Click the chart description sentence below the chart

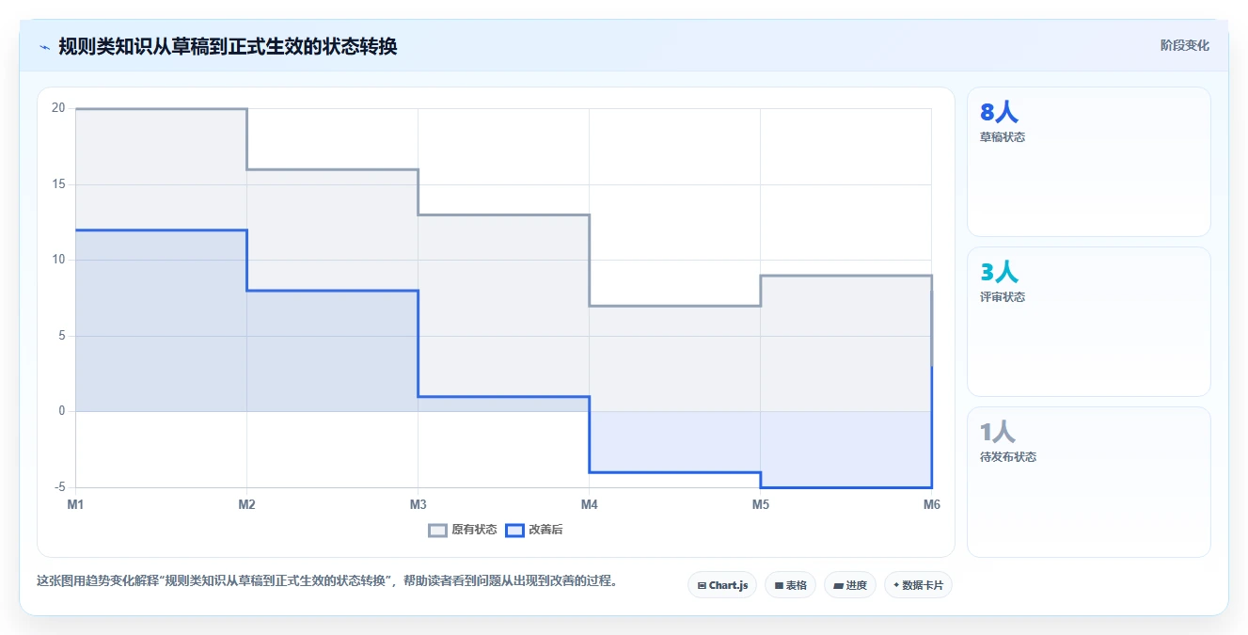pos(329,580)
